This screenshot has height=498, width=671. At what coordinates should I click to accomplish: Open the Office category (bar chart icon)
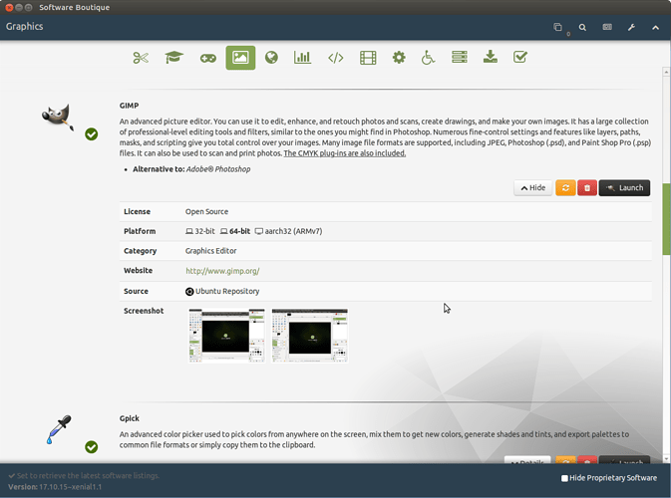coord(302,58)
